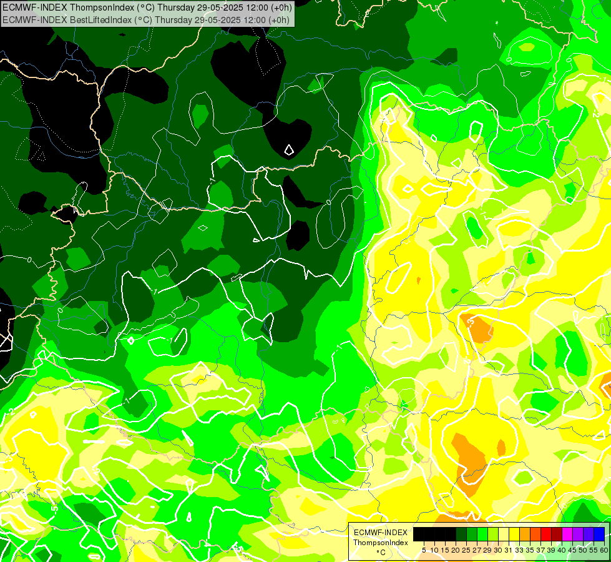
Task: Select the lime legend swatch (29–30)
Action: [x=493, y=534]
